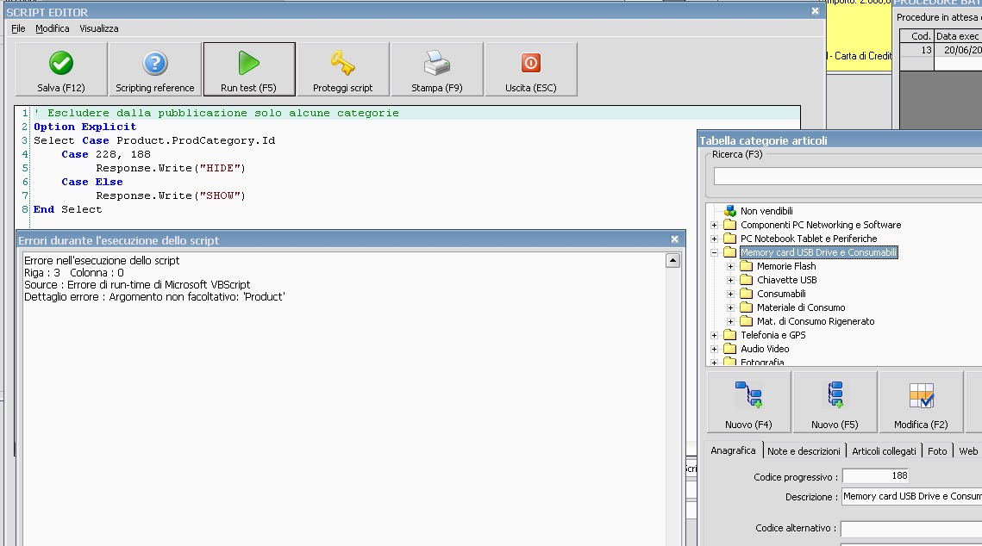This screenshot has height=546, width=982.
Task: Expand Mat. di Consumo Rigenerato node
Action: pos(731,321)
